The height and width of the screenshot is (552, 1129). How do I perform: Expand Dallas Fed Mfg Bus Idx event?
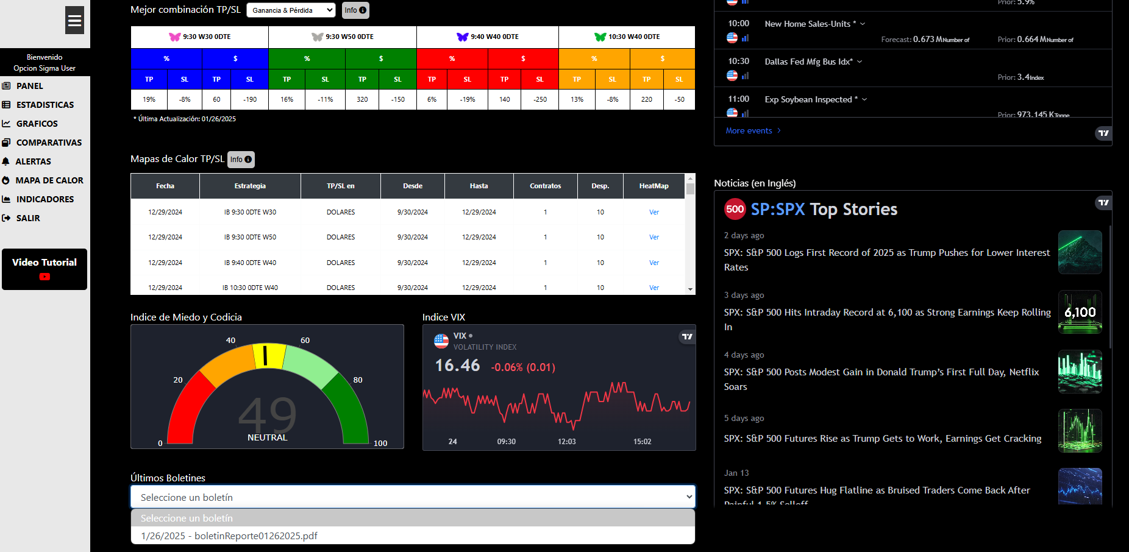click(860, 62)
